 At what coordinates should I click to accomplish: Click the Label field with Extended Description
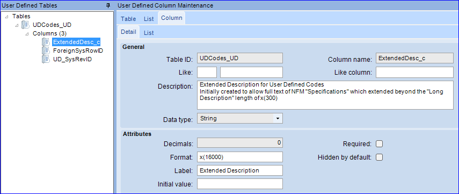tap(240, 170)
